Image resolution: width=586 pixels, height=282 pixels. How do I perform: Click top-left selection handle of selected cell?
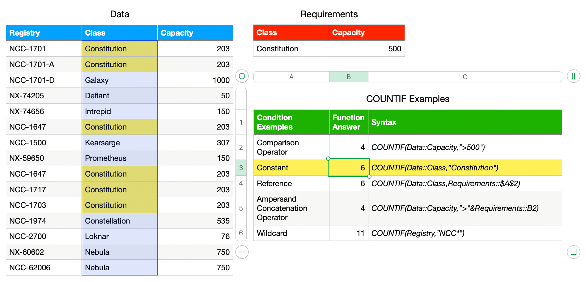coord(328,159)
